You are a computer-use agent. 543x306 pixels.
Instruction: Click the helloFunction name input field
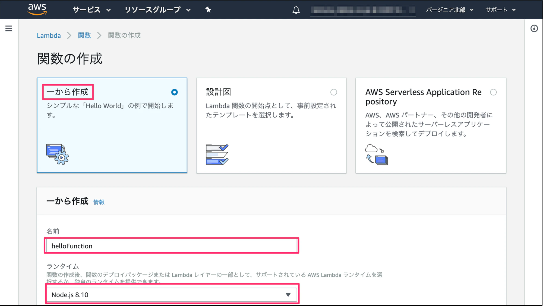pos(172,246)
